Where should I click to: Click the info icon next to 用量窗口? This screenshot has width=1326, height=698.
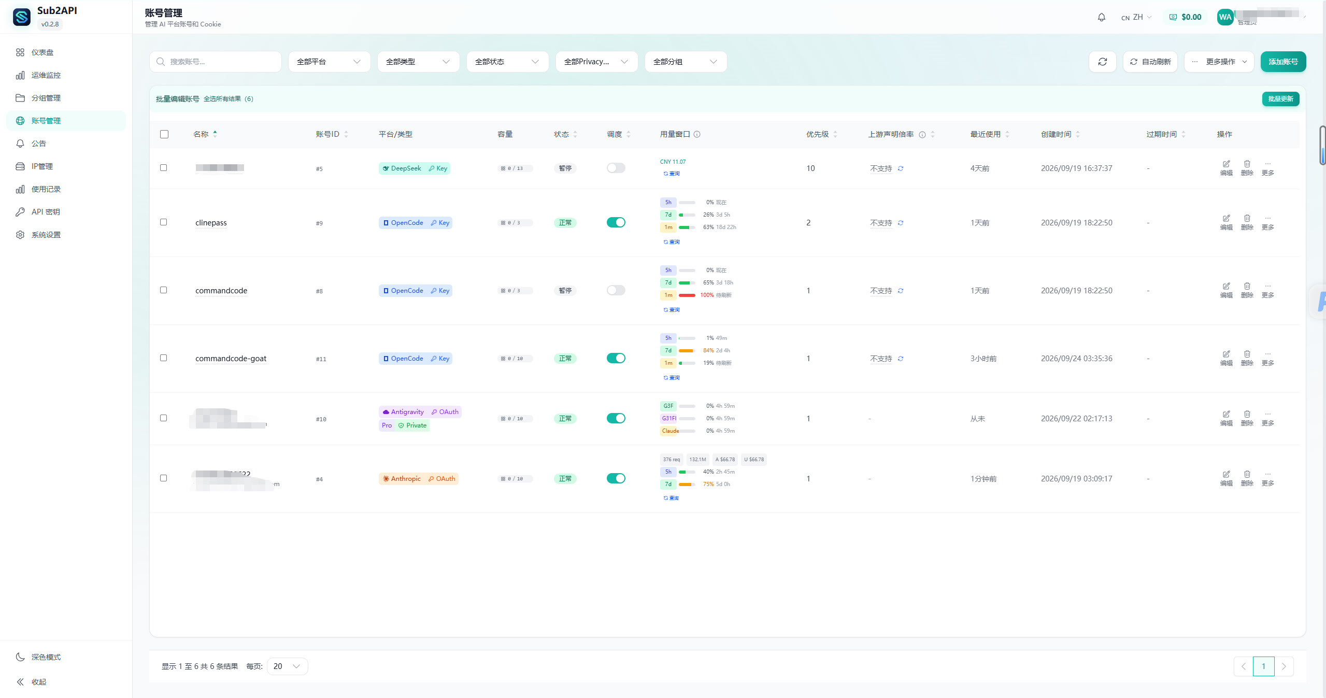pyautogui.click(x=697, y=134)
